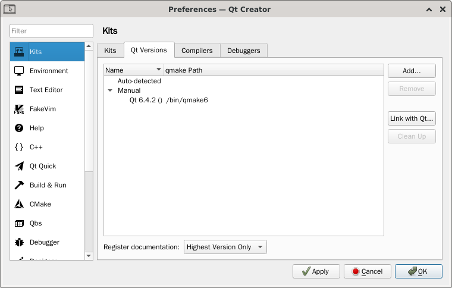Select the CMake label in sidebar
The height and width of the screenshot is (288, 452).
40,204
